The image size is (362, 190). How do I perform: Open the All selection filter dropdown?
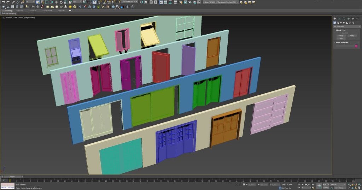point(30,2)
